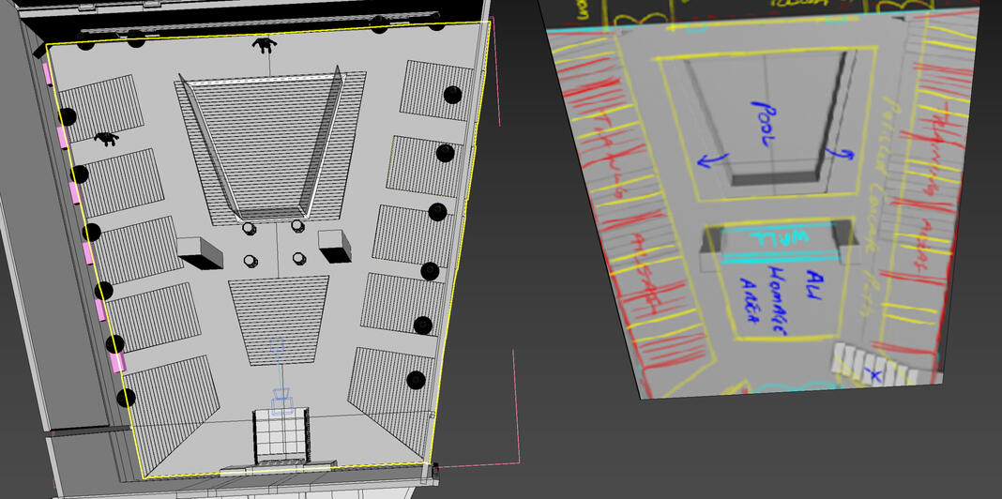Click the blue "Homage Area" text on the sketch
The image size is (1002, 499).
click(x=776, y=292)
